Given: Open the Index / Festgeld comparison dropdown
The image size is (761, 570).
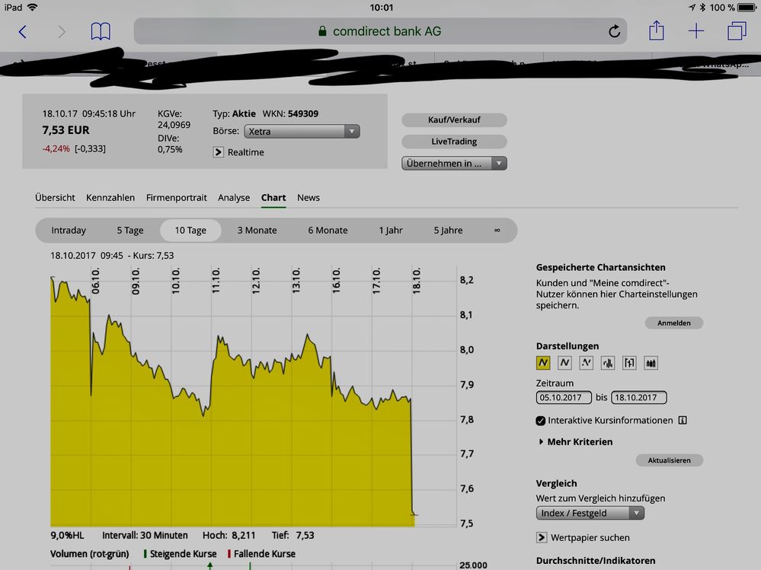Looking at the screenshot, I should pyautogui.click(x=590, y=513).
